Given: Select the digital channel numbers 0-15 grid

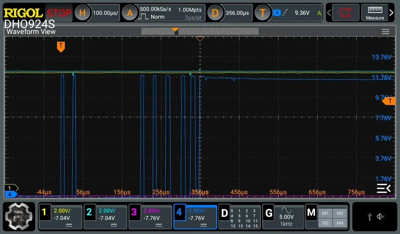Looking at the screenshot, I should [x=244, y=218].
